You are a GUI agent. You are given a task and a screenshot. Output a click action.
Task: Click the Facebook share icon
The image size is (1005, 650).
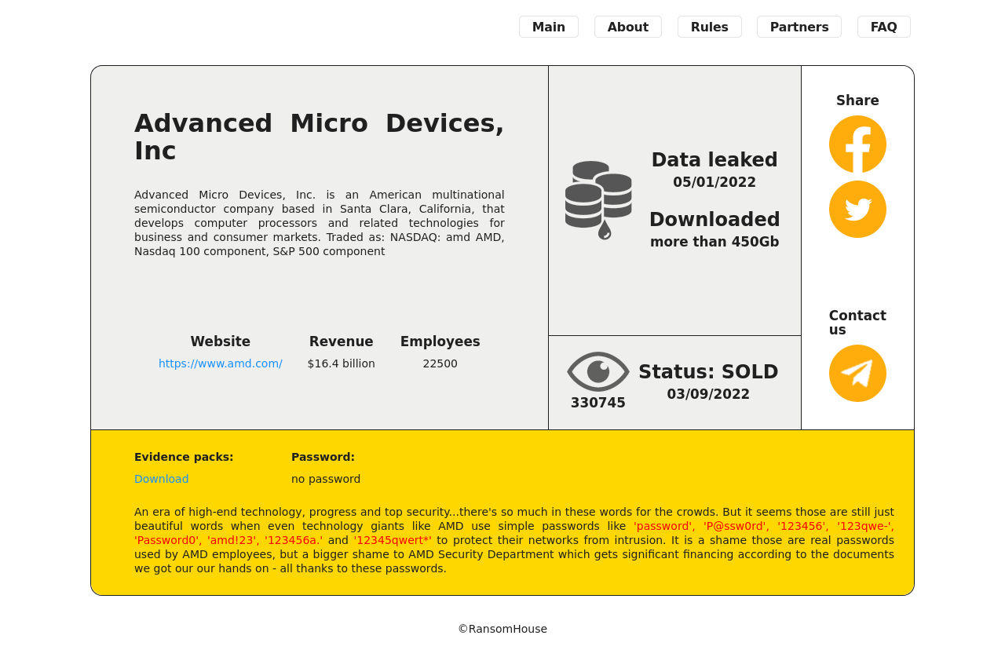(x=857, y=144)
